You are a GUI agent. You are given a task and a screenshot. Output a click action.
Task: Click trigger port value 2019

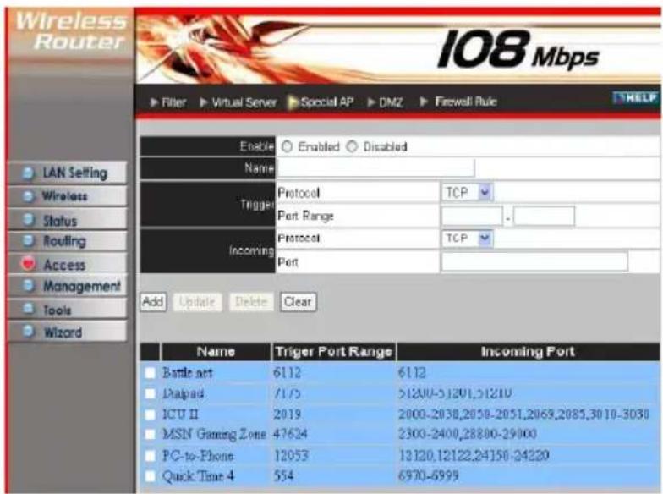pyautogui.click(x=288, y=414)
